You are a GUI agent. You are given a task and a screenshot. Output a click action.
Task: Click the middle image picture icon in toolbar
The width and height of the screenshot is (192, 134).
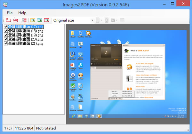[40, 20]
